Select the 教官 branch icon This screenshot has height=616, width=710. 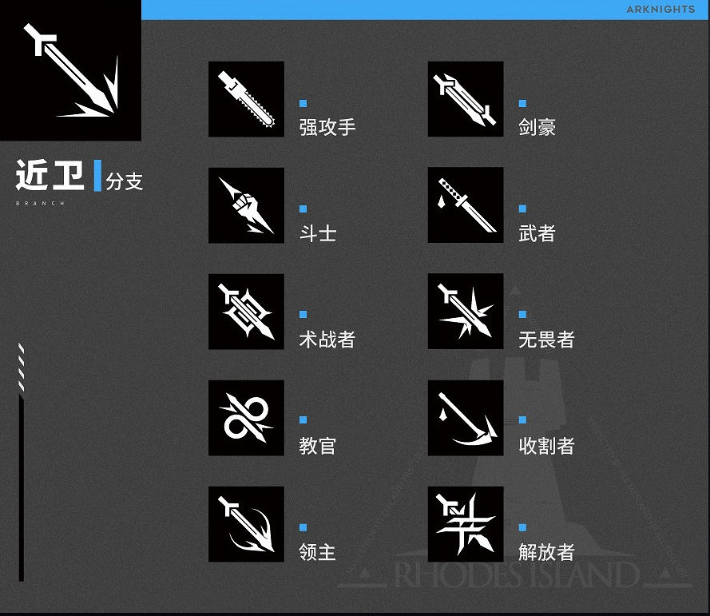click(x=246, y=418)
